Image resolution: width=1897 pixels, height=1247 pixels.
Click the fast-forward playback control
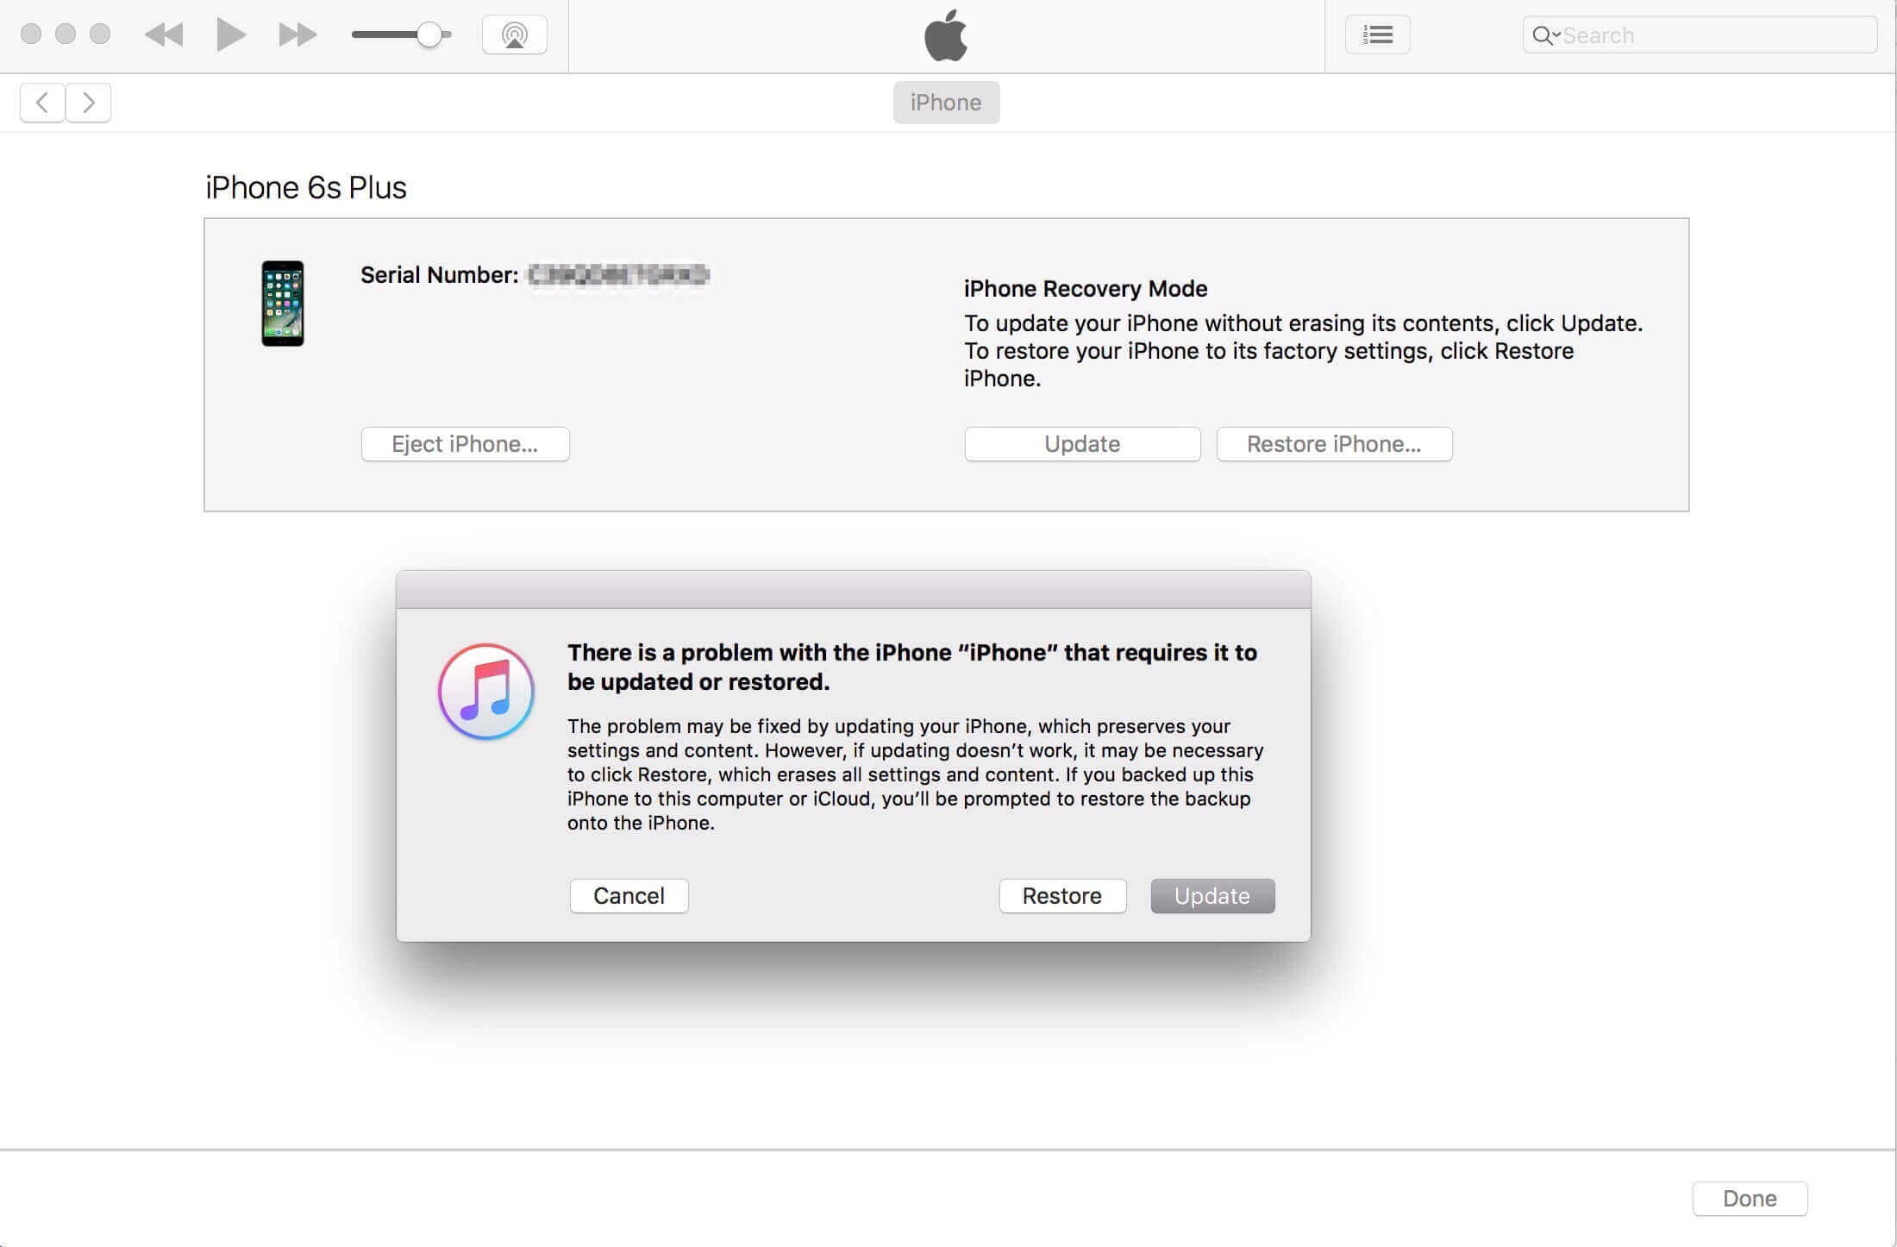295,32
